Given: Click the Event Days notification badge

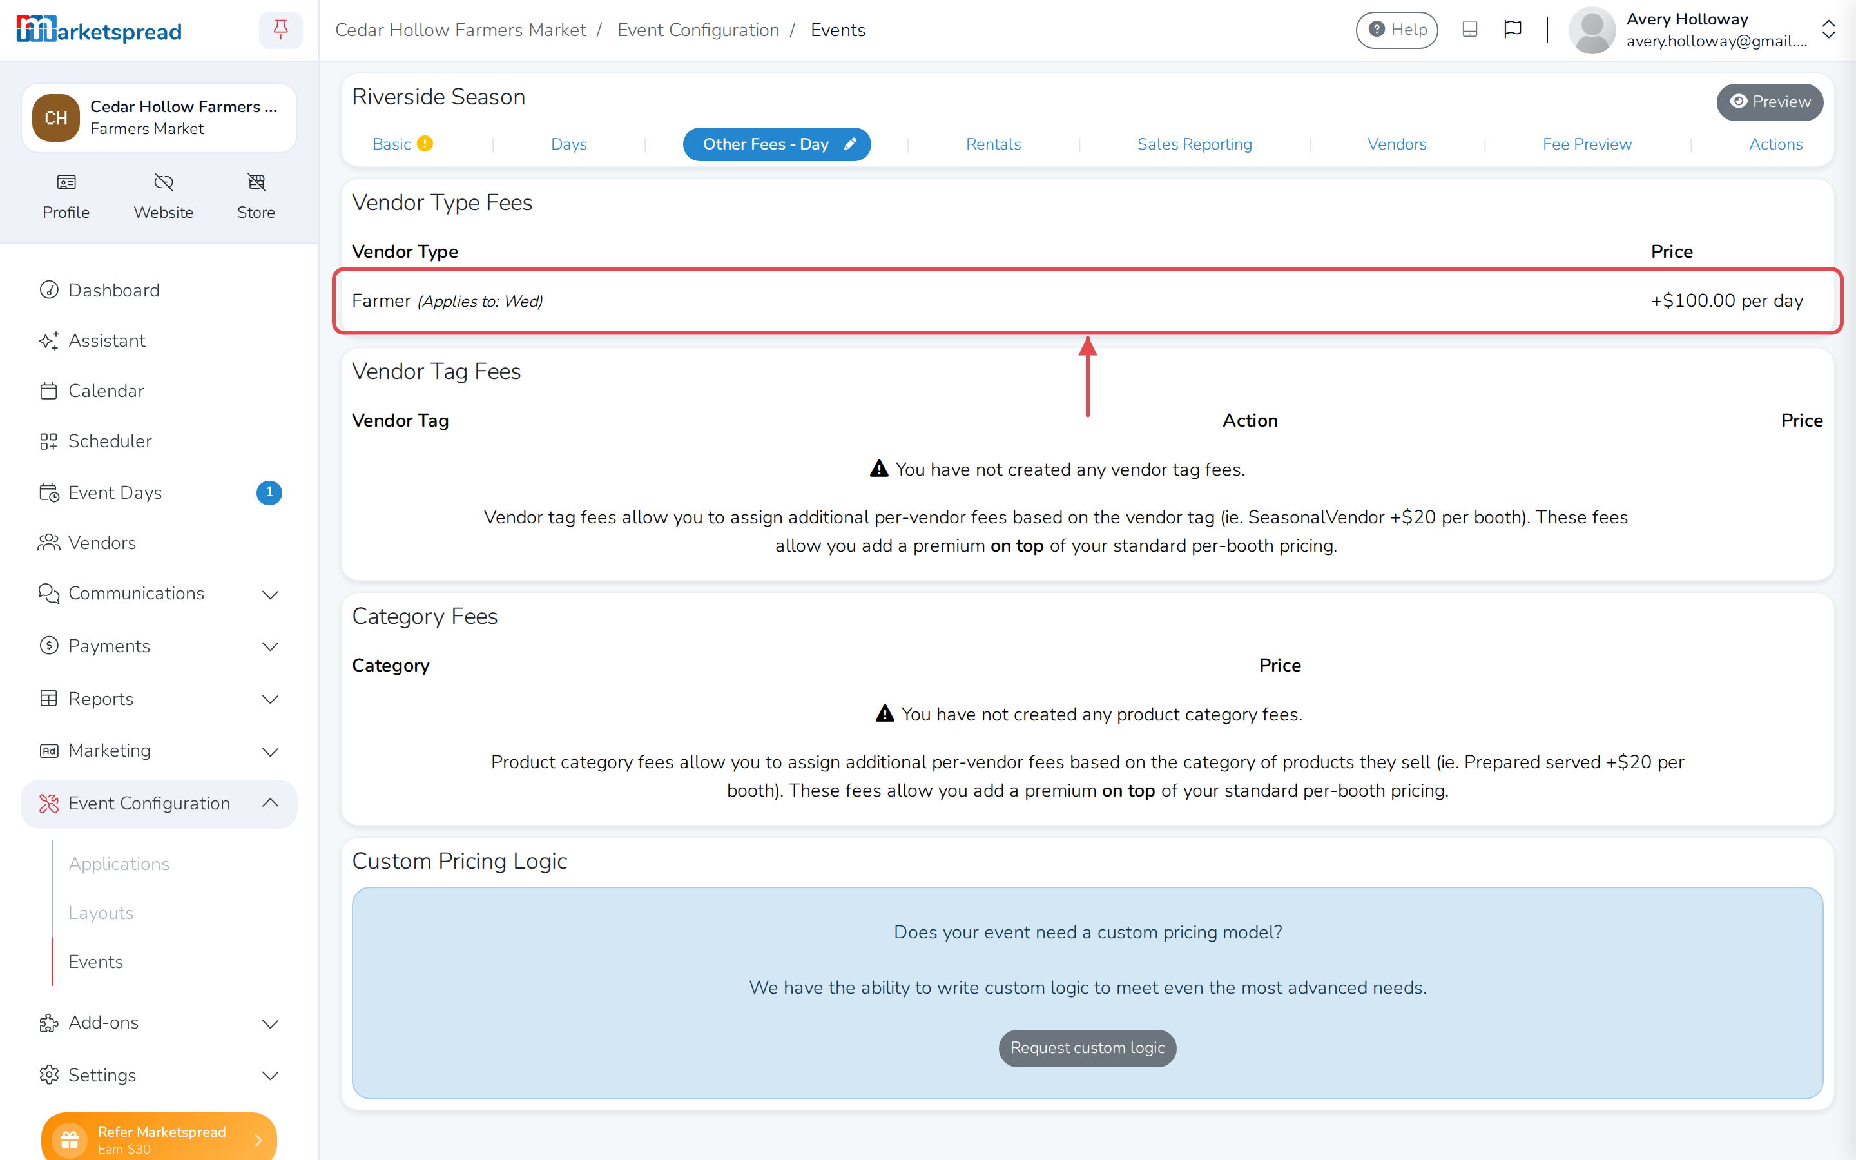Looking at the screenshot, I should 269,492.
